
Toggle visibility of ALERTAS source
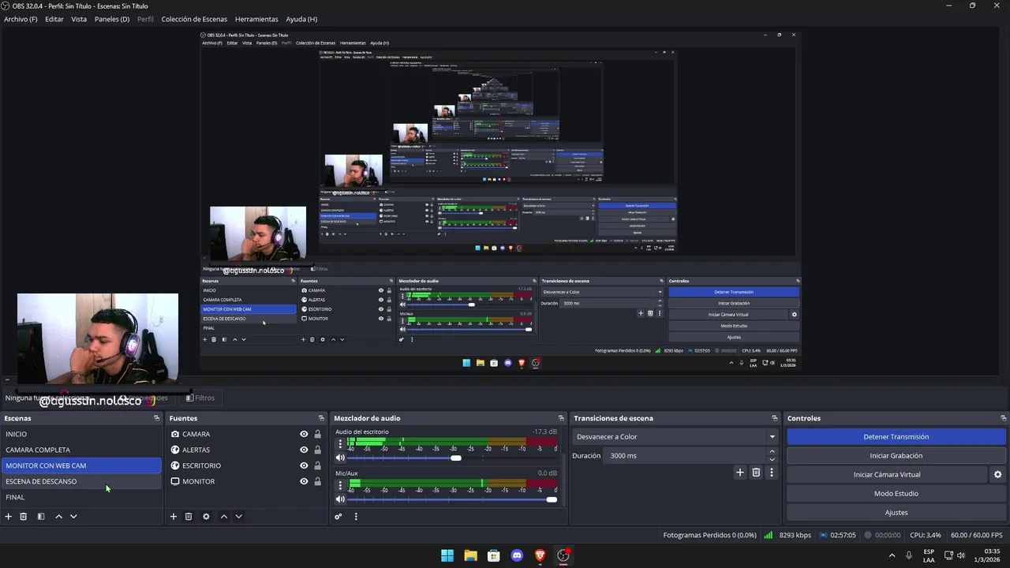tap(304, 450)
